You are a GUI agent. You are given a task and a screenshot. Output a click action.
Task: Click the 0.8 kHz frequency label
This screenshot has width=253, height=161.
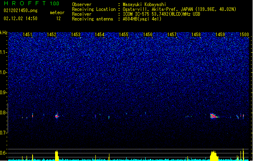click(x=4, y=113)
